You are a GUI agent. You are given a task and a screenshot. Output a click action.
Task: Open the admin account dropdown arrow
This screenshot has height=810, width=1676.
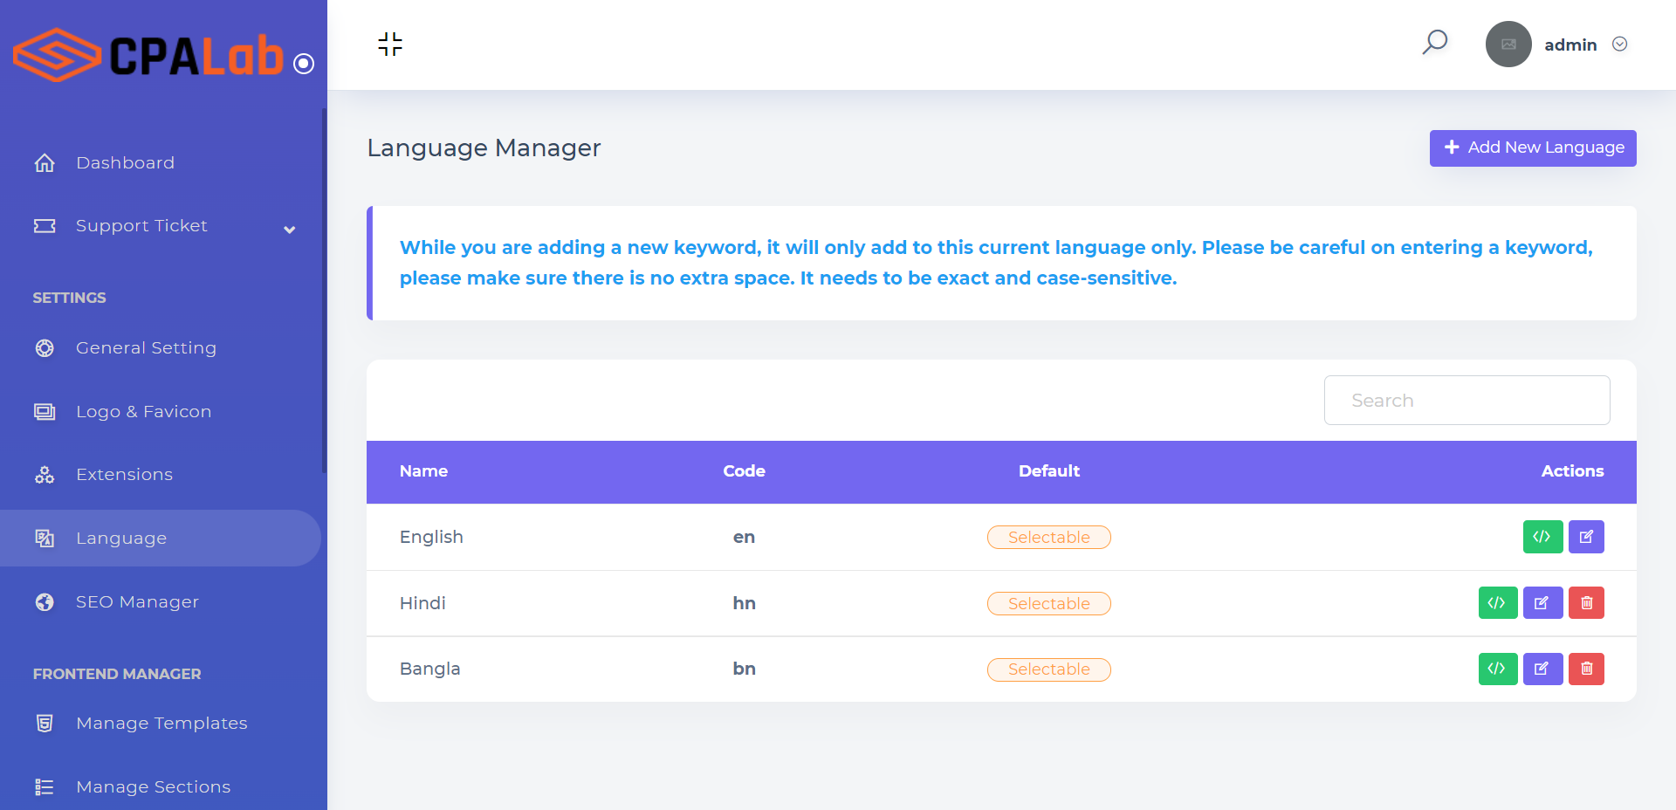coord(1619,45)
